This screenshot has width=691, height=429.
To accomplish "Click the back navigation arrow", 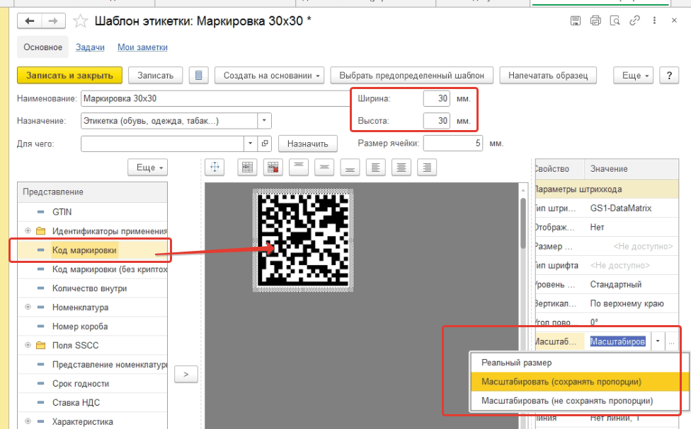I will (30, 21).
